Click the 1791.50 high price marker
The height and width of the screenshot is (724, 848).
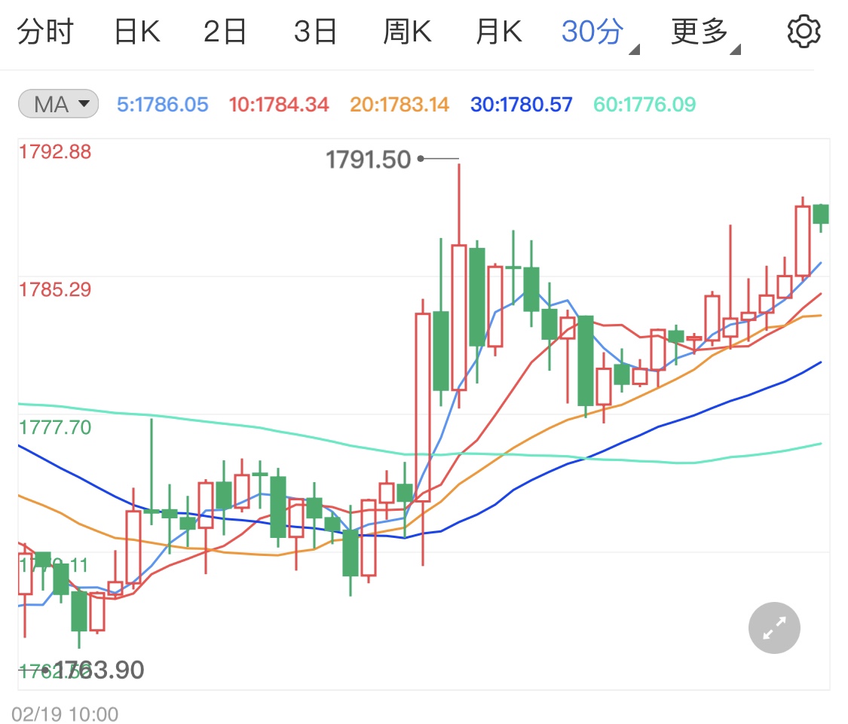(x=369, y=160)
